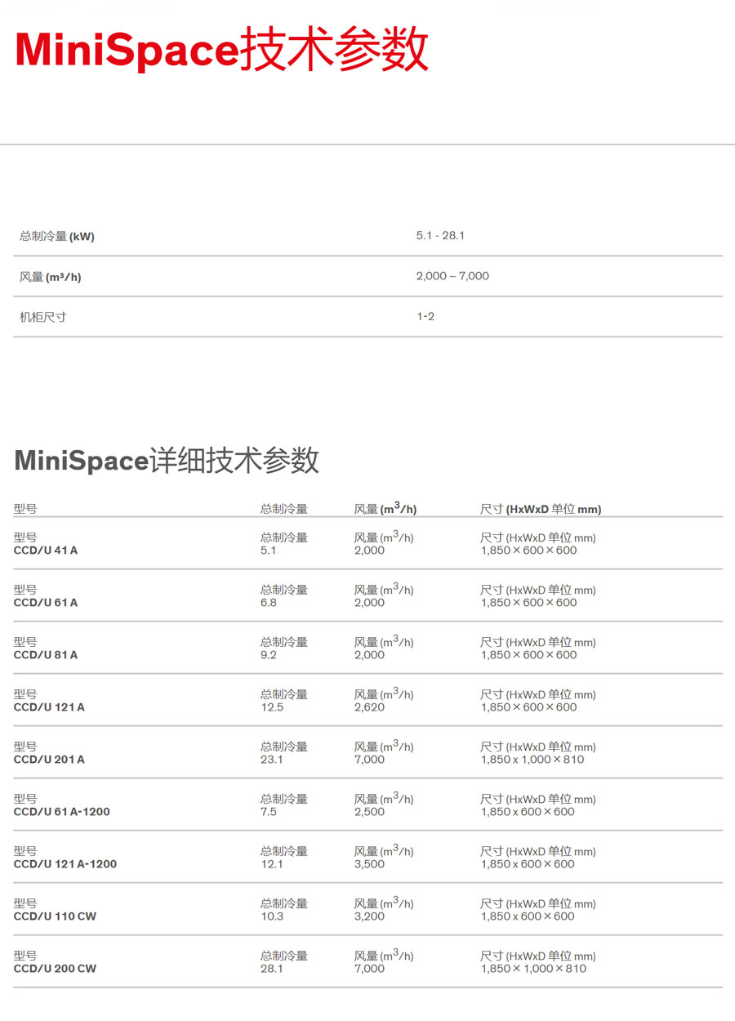Select dimensions in CCD/U 110 CW row
Image resolution: width=735 pixels, height=1021 pixels.
click(528, 916)
